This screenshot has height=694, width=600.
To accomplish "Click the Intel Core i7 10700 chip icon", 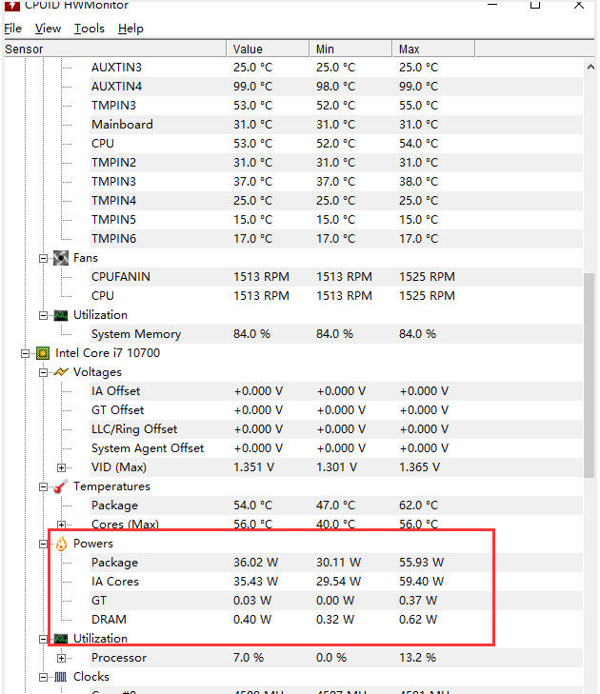I will 43,353.
